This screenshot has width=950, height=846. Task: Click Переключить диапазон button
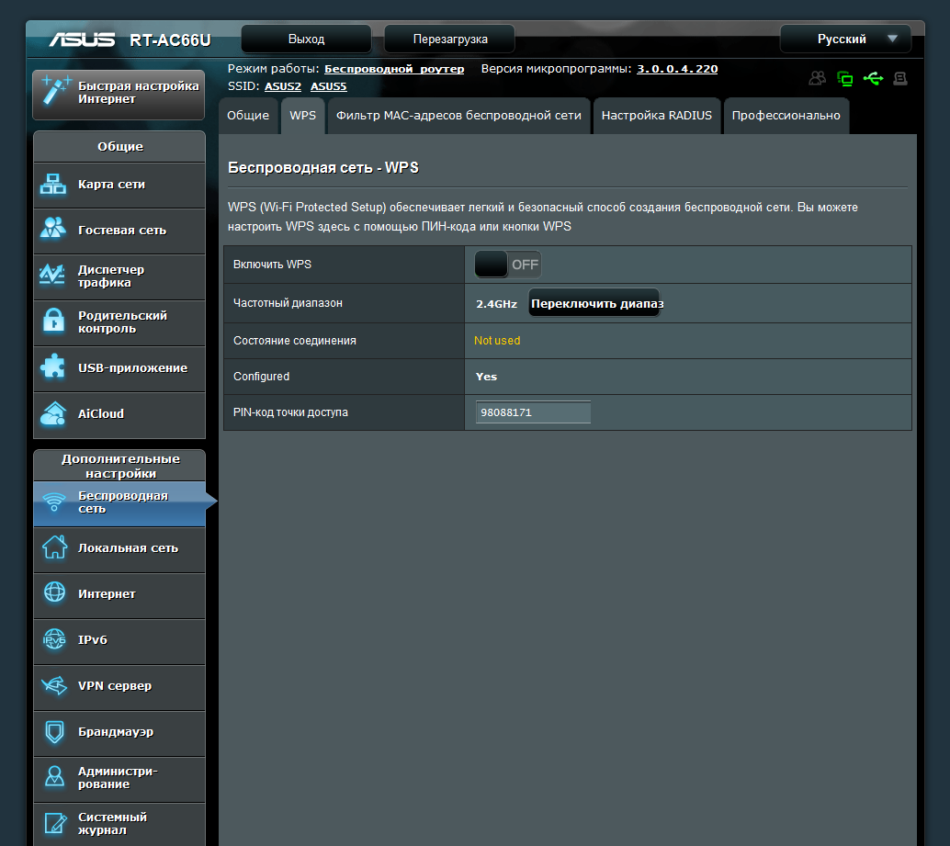[x=595, y=303]
